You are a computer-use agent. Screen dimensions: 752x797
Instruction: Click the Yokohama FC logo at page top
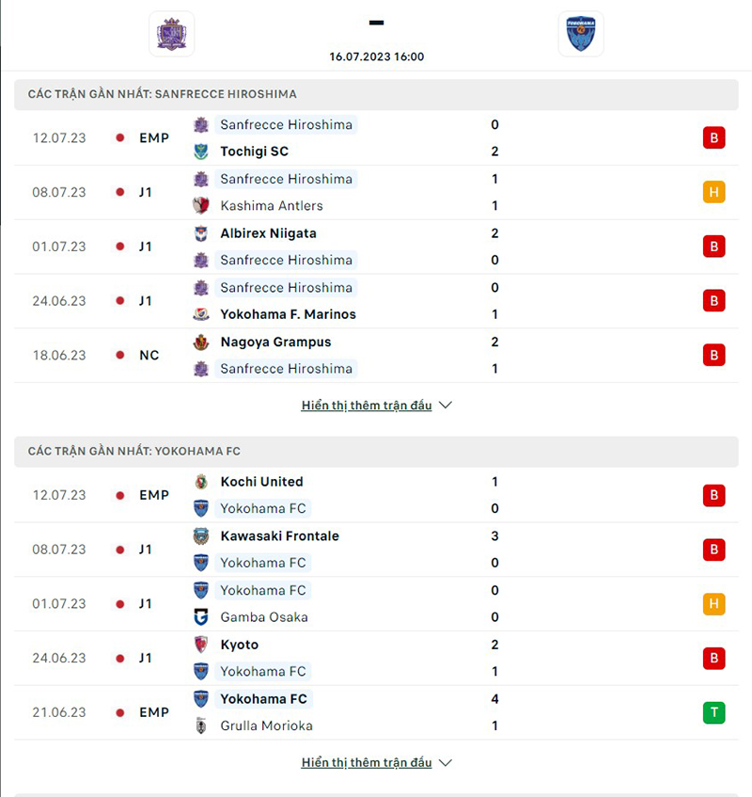pos(580,34)
